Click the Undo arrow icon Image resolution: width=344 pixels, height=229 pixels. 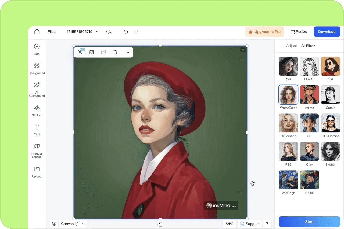click(126, 32)
